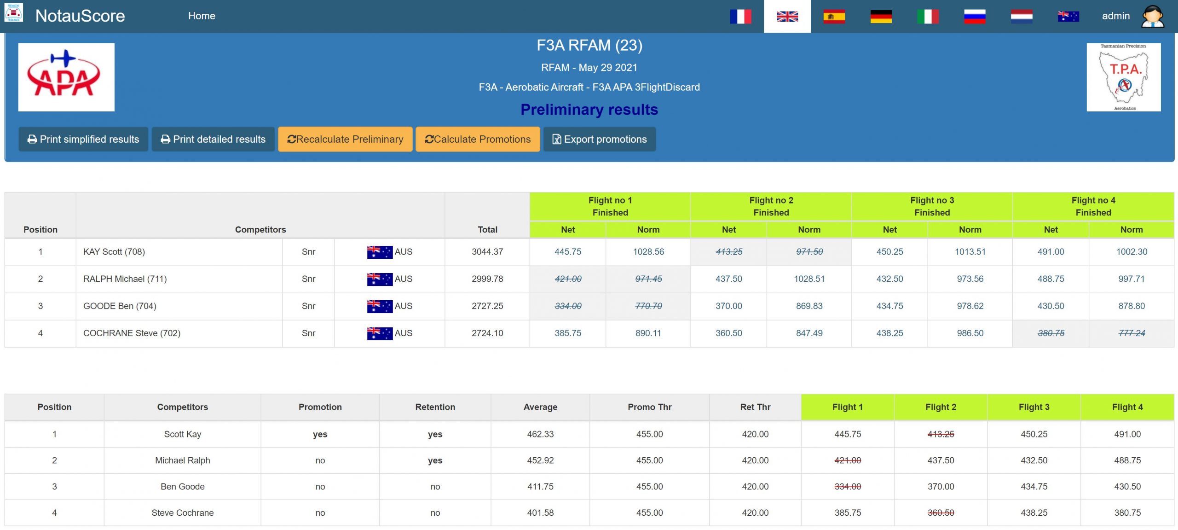Open Flight no 2 Finished header
The image size is (1178, 530).
(x=771, y=206)
